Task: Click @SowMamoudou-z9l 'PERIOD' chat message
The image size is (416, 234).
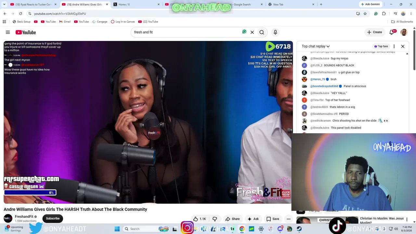Action: 344,114
